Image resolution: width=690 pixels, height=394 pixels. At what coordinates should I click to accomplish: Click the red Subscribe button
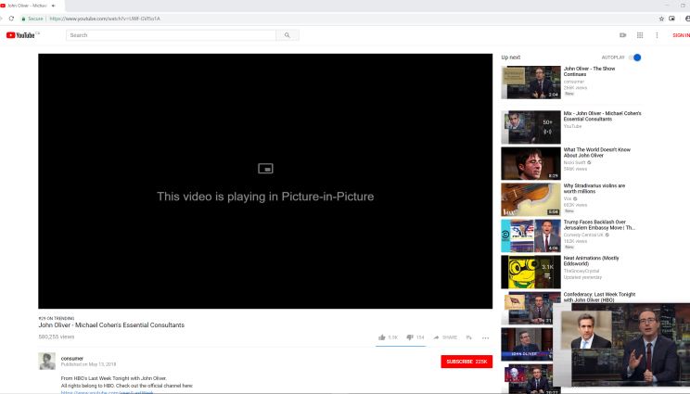466,362
